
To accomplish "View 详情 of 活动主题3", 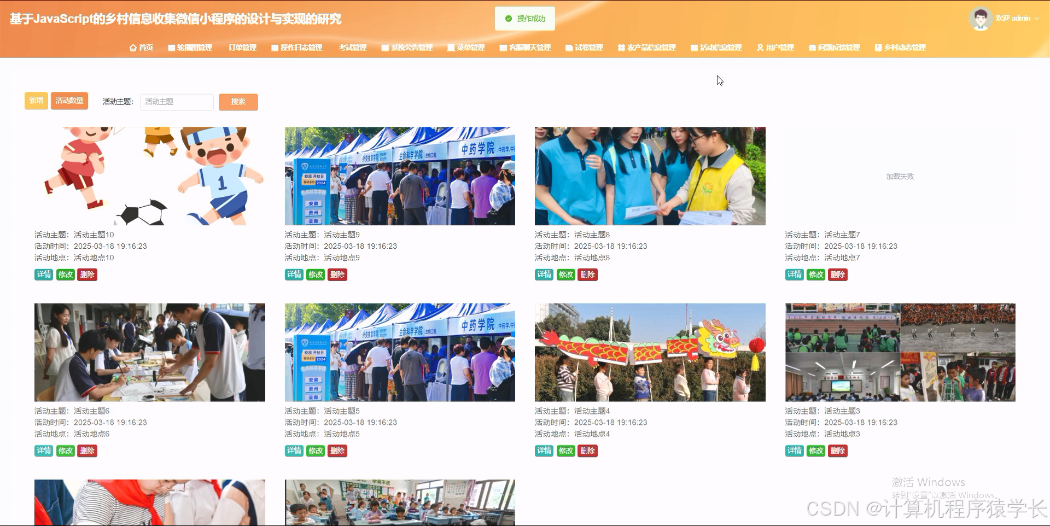I will tap(795, 451).
